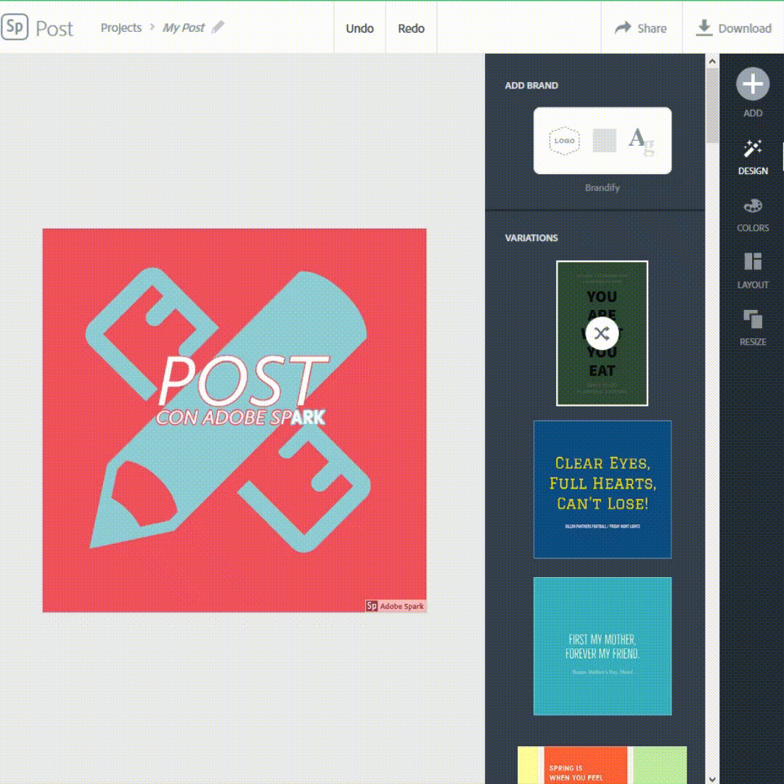Image resolution: width=784 pixels, height=784 pixels.
Task: Open the Layout tab
Action: tap(753, 271)
